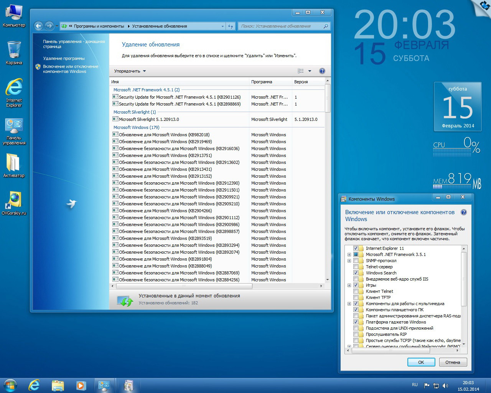Select the Windows Components taskbar button
Image resolution: width=491 pixels, height=393 pixels.
[129, 385]
